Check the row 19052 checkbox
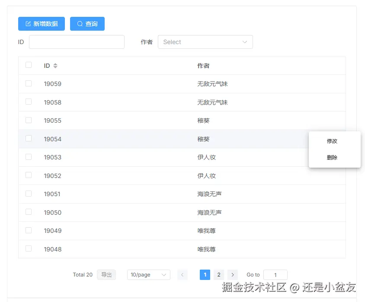The height and width of the screenshot is (302, 365). tap(29, 175)
